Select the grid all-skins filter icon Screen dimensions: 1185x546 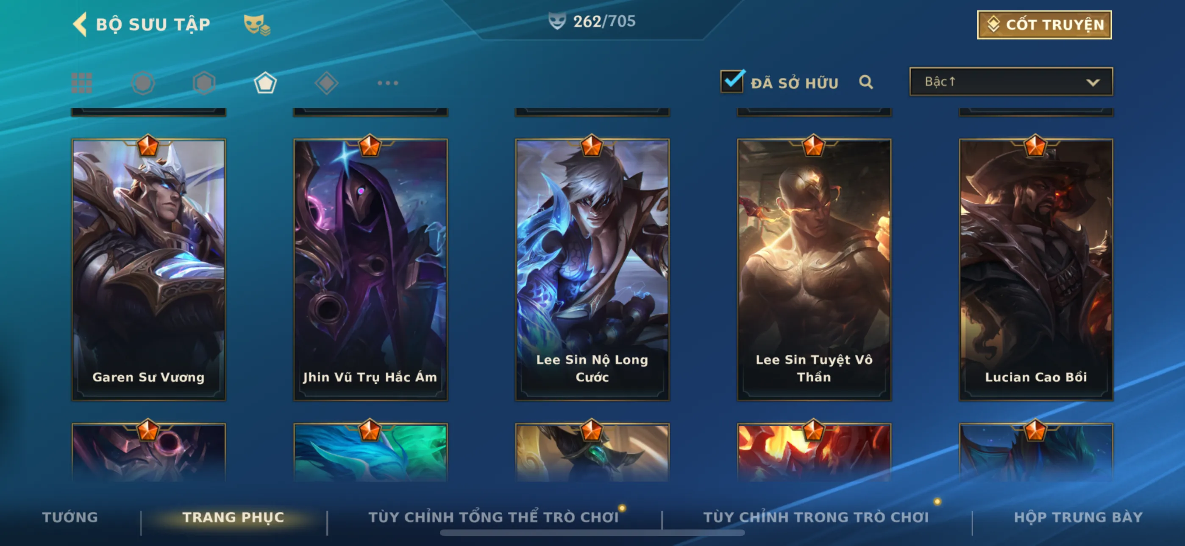click(82, 83)
